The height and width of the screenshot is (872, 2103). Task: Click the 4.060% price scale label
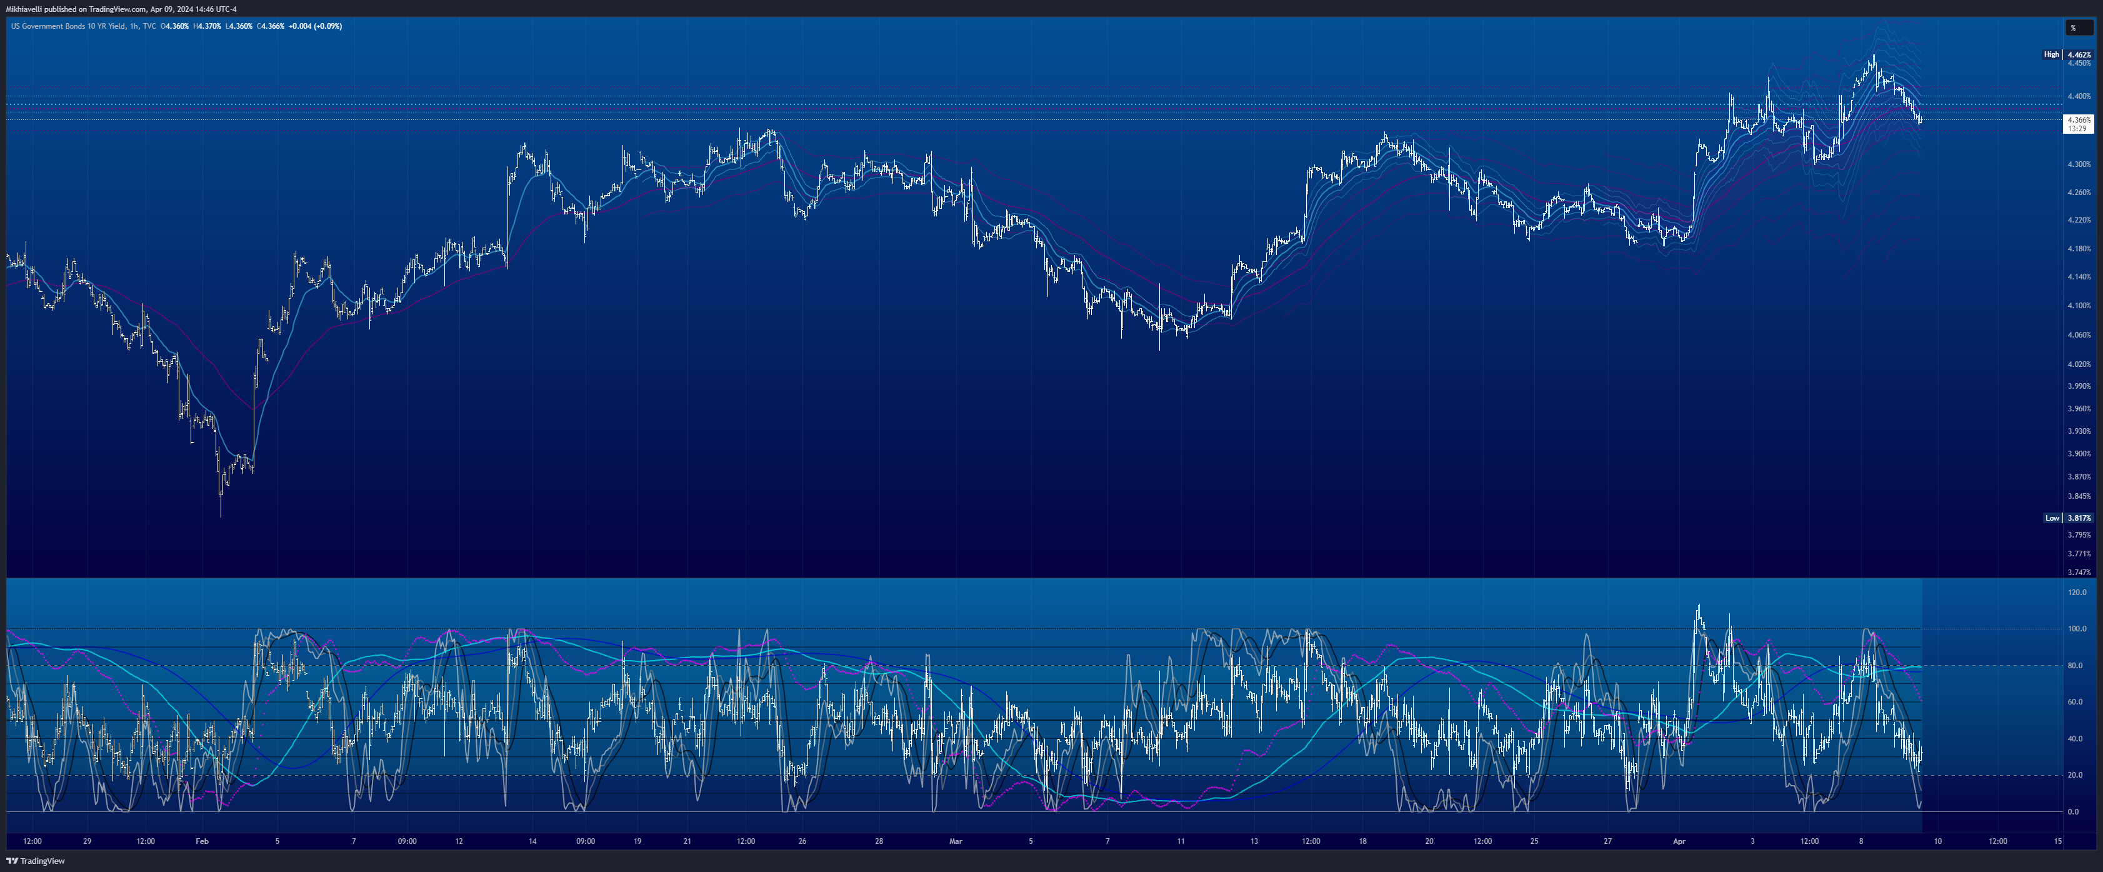tap(2079, 335)
